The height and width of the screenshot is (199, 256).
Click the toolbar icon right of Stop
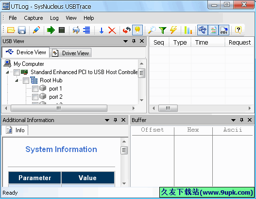coord(76,30)
